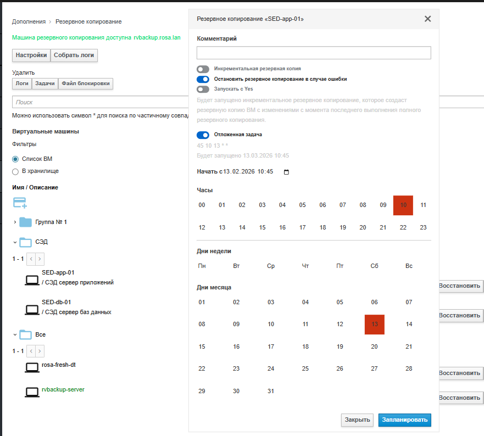This screenshot has width=484, height=436.
Task: Expand the Группа № 1 tree node
Action: tap(15, 222)
